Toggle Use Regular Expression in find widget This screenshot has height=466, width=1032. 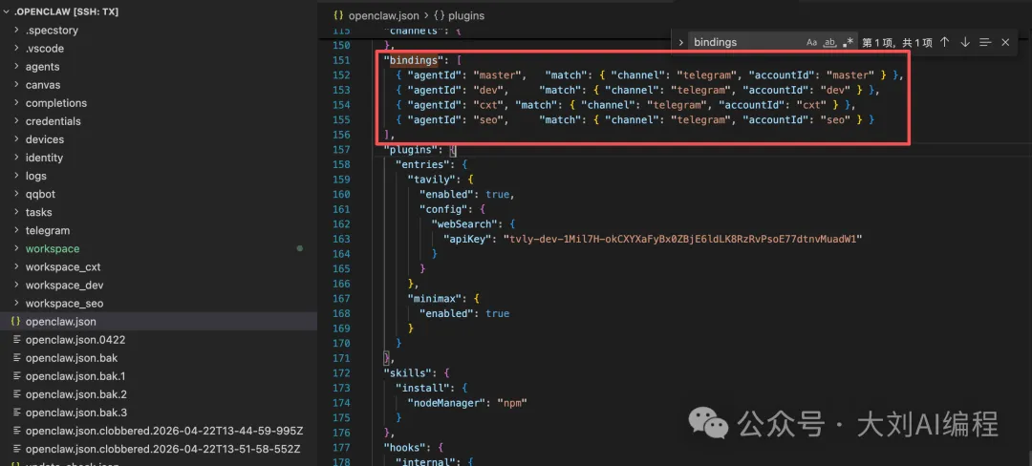pyautogui.click(x=848, y=42)
